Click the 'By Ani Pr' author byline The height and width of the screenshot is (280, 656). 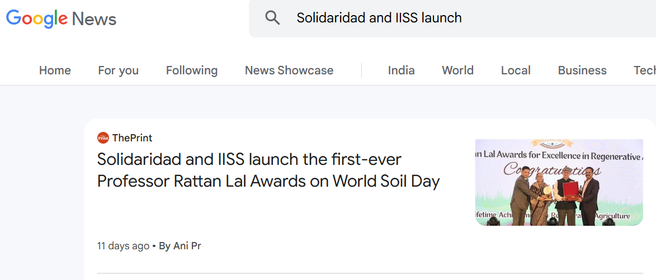[180, 246]
